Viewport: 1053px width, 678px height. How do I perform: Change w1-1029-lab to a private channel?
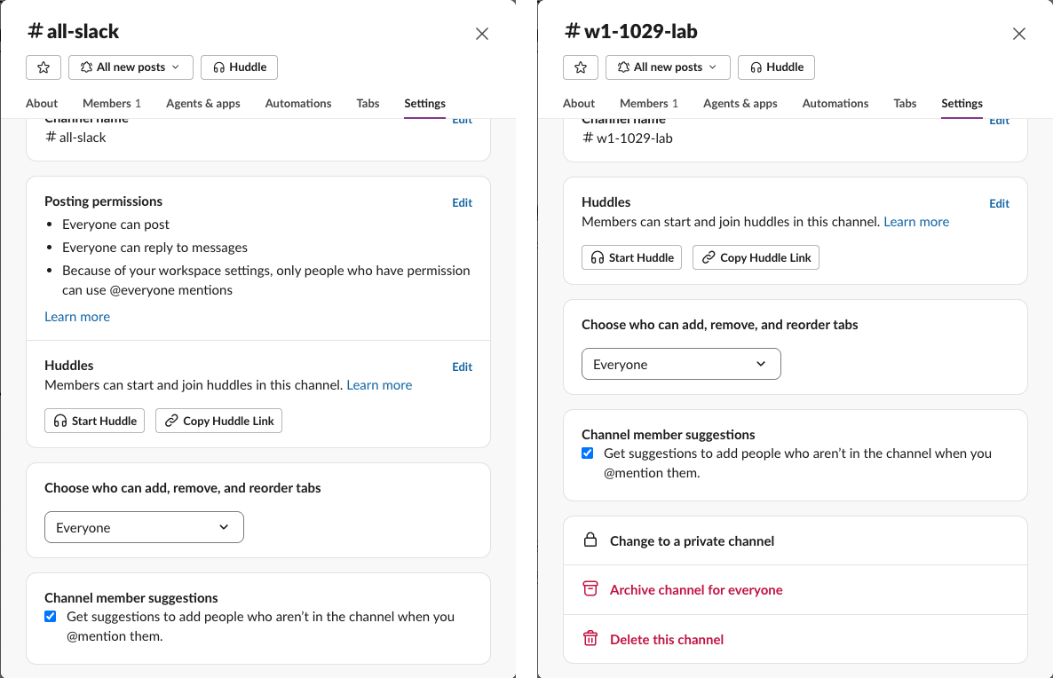796,541
